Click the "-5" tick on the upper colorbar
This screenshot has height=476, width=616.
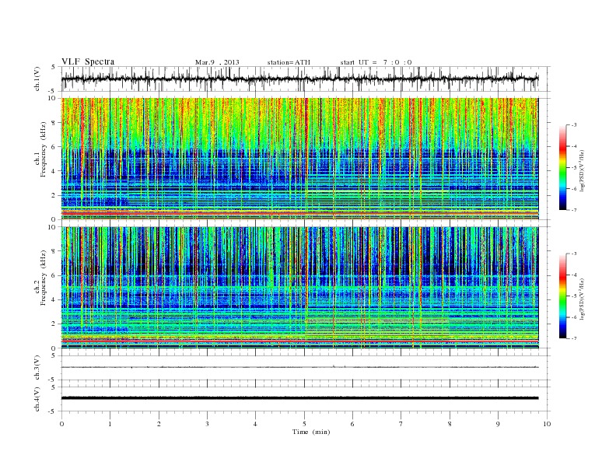tap(574, 168)
